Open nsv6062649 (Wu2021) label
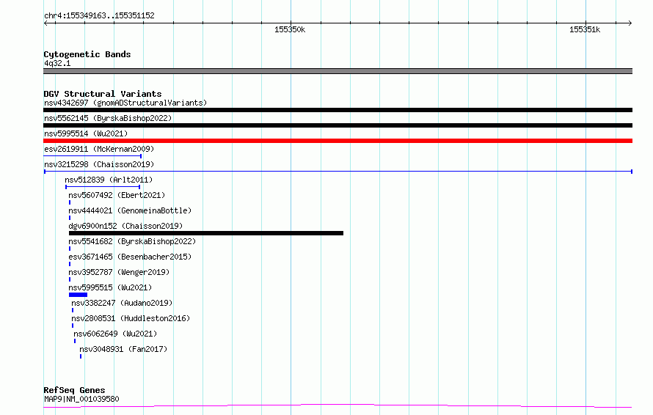The height and width of the screenshot is (415, 653). [x=115, y=334]
